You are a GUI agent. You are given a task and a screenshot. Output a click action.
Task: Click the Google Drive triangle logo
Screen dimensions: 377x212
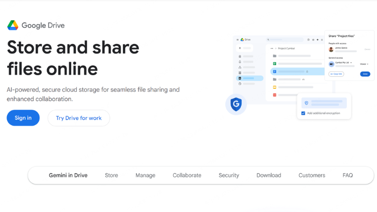pos(13,25)
